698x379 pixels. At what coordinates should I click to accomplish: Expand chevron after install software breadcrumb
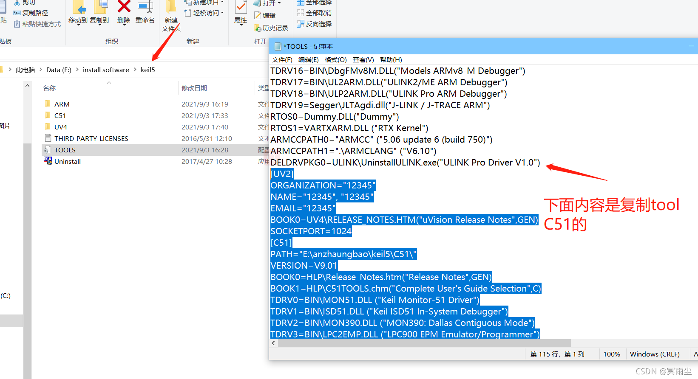click(135, 70)
